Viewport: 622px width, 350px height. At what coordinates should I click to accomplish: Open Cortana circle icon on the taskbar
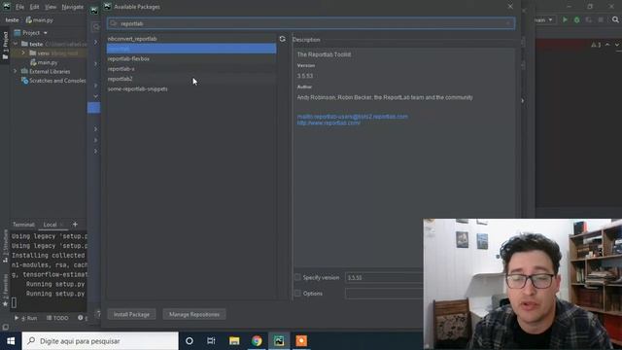[190, 341]
